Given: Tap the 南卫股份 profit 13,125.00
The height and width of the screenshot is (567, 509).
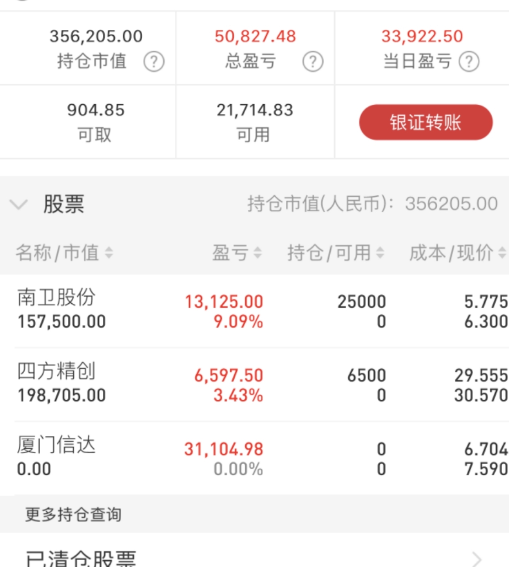Looking at the screenshot, I should click(x=224, y=302).
